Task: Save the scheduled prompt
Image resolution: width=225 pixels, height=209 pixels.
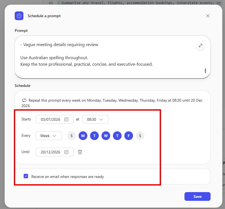Action: click(198, 196)
